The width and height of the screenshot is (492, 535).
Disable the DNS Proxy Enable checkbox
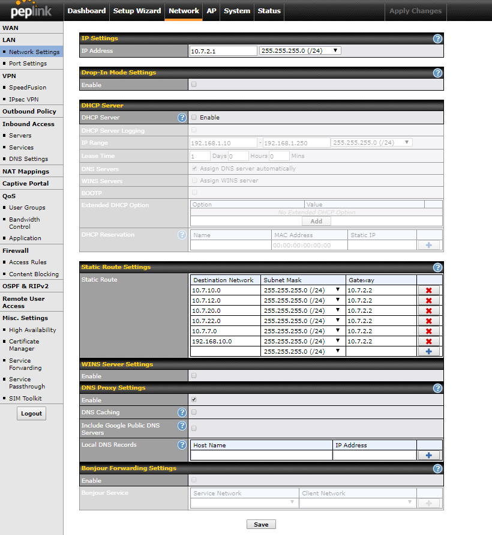click(x=194, y=400)
